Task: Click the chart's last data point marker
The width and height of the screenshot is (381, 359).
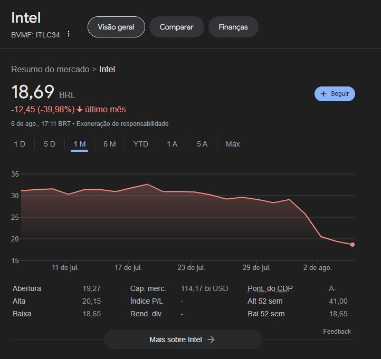Action: (x=352, y=245)
